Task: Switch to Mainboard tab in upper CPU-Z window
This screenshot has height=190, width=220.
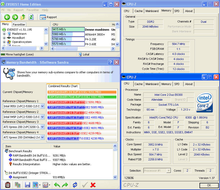Action: coord(152,11)
